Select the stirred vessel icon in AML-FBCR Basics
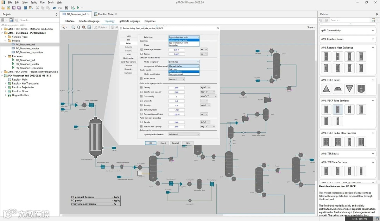380x221 pixels. coord(361,89)
